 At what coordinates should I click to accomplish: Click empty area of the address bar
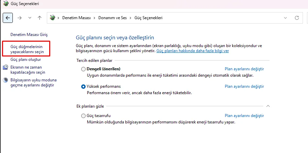tap(219, 18)
